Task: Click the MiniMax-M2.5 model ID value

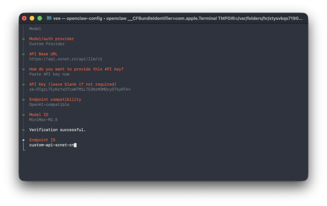Action: point(43,120)
